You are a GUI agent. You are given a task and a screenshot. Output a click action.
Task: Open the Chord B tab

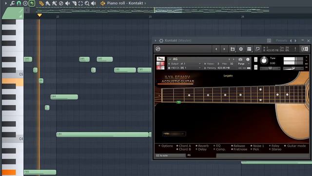coord(183,149)
